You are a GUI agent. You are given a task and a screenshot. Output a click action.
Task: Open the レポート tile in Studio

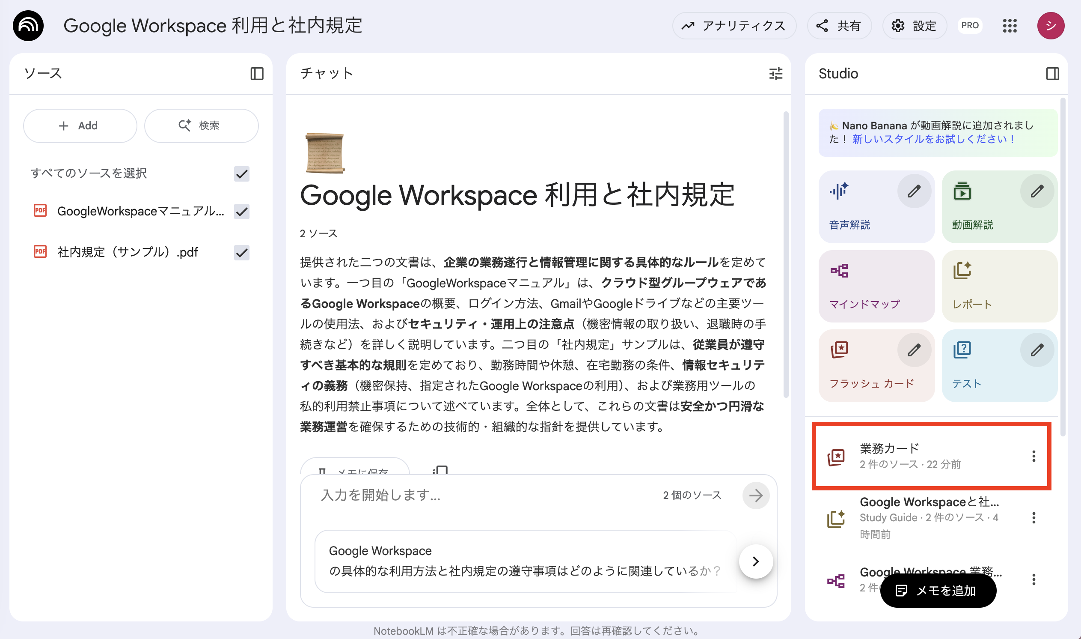tap(999, 287)
